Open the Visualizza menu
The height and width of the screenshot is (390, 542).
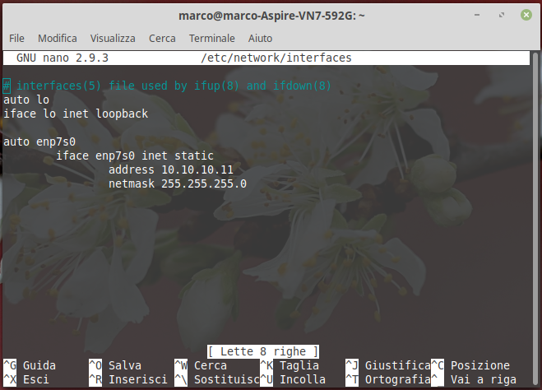coord(113,39)
